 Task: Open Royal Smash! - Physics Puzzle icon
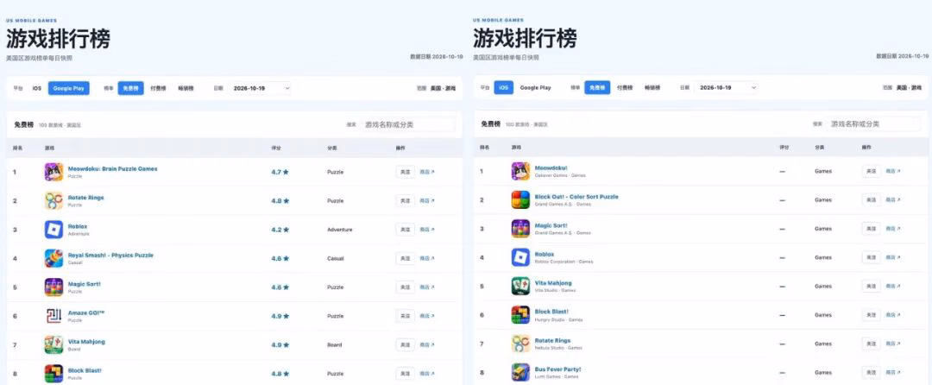(x=54, y=258)
